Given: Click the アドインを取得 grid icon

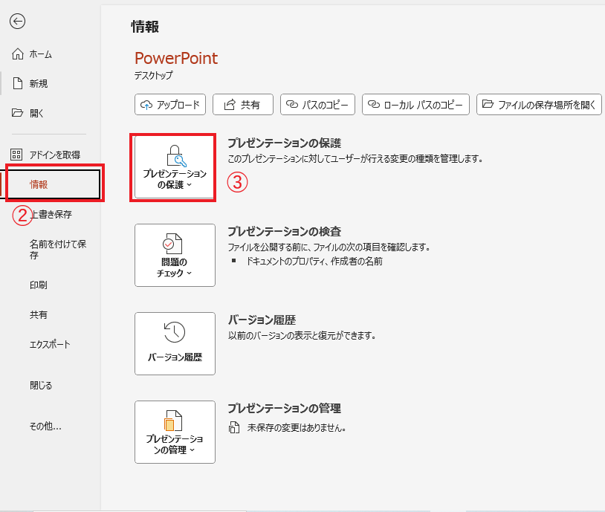Looking at the screenshot, I should 16,155.
